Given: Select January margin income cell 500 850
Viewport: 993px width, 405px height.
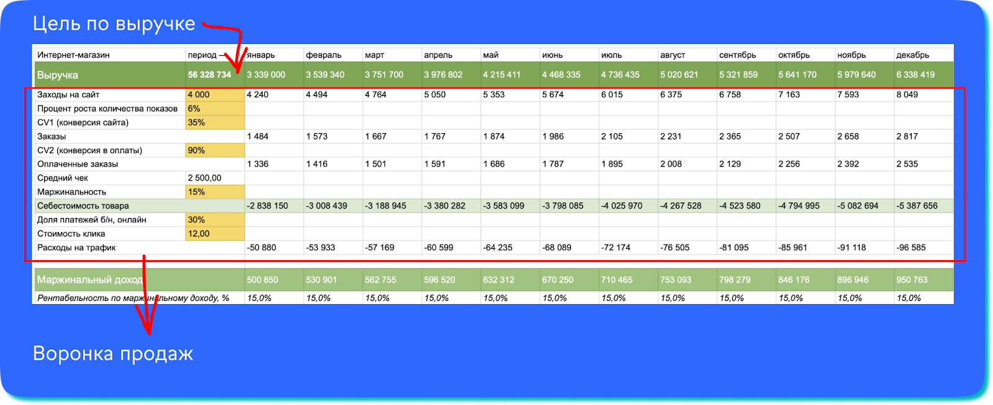Looking at the screenshot, I should 263,280.
